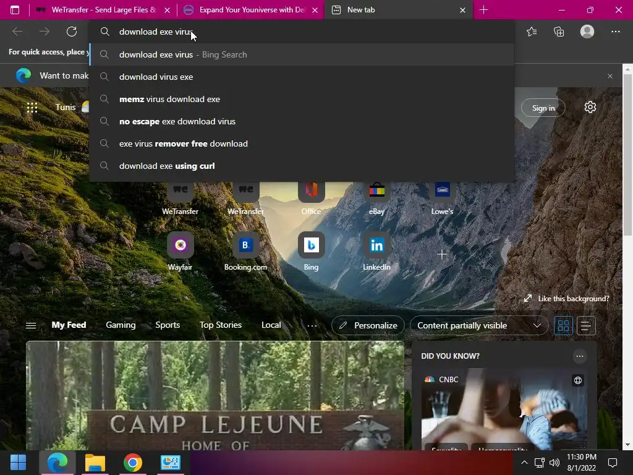Open the app launcher grid icon

32,108
